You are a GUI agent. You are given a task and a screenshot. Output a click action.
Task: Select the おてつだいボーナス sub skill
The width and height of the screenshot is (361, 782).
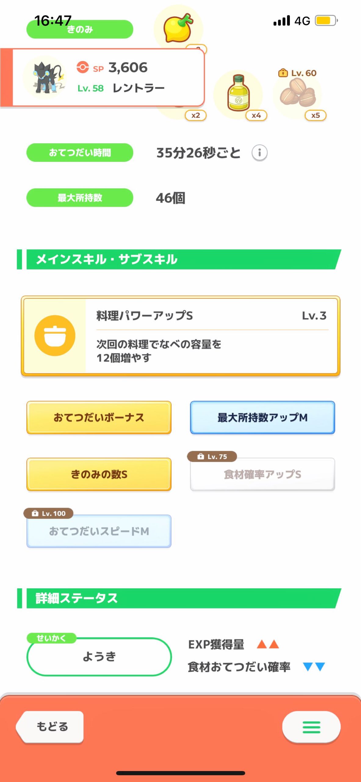99,418
